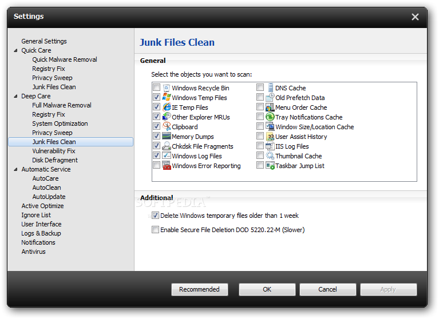Click the Window Size/Location Cache icon

click(270, 126)
